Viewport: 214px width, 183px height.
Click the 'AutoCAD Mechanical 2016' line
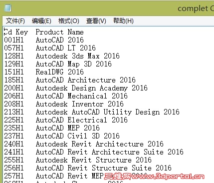(x=82, y=96)
